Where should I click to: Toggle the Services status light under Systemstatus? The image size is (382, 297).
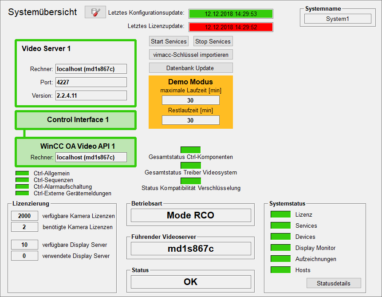click(280, 226)
